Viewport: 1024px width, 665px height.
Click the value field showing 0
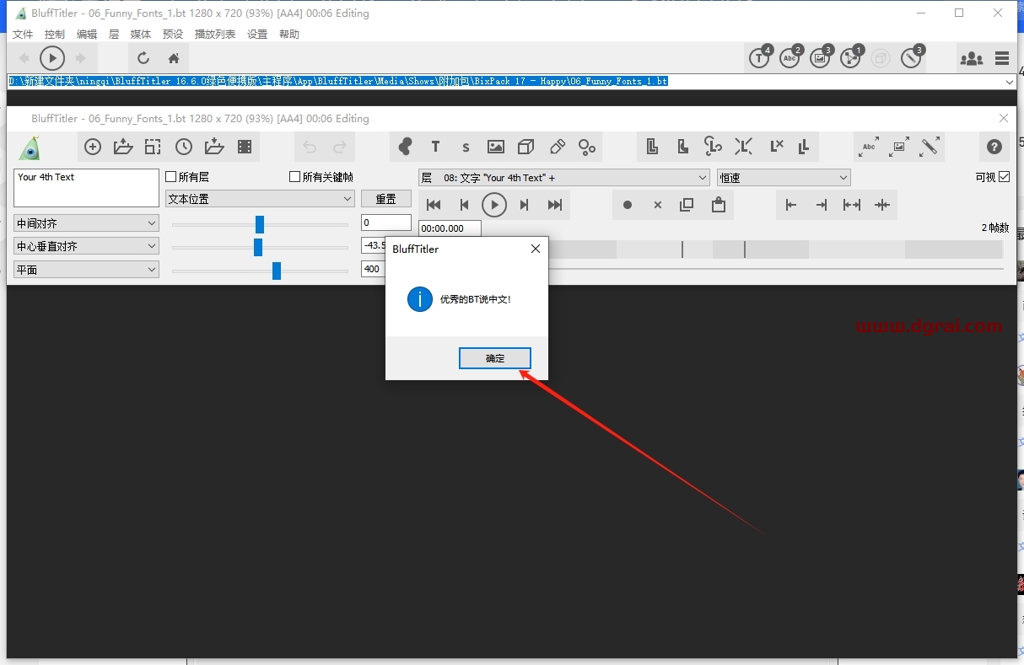tap(386, 223)
